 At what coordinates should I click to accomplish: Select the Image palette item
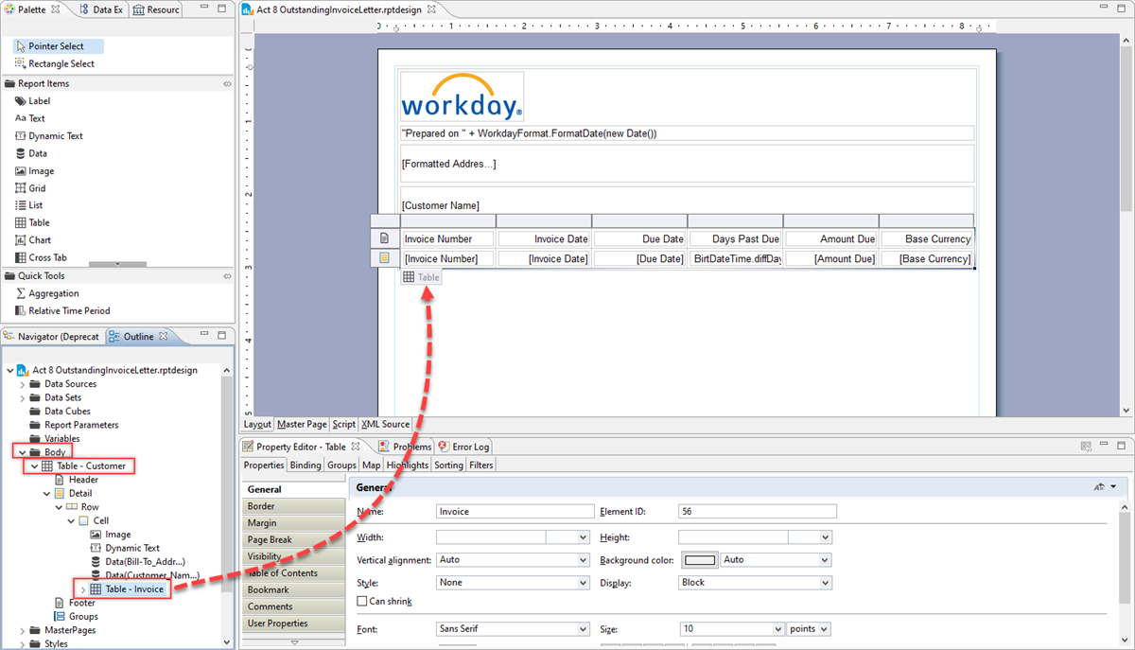[x=35, y=171]
